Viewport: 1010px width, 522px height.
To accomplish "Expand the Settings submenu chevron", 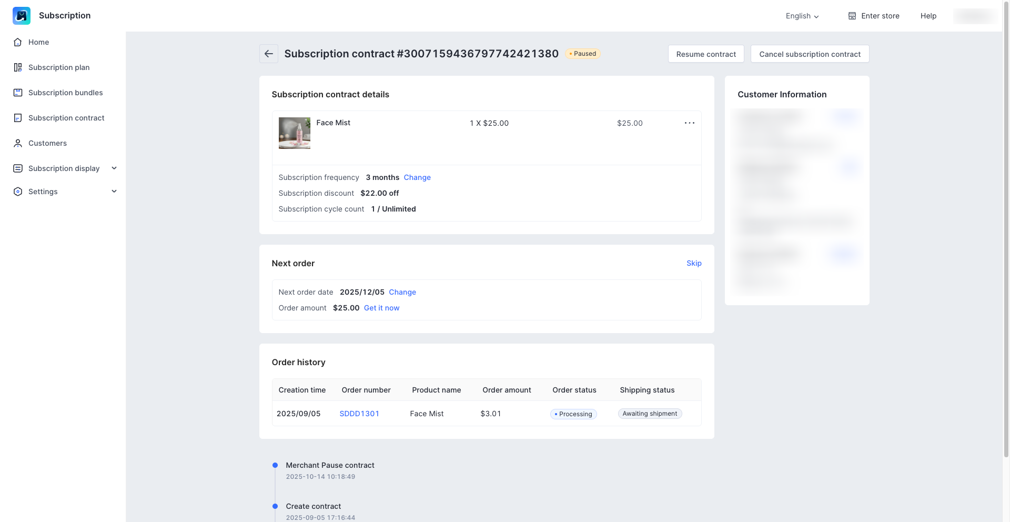I will click(x=114, y=192).
